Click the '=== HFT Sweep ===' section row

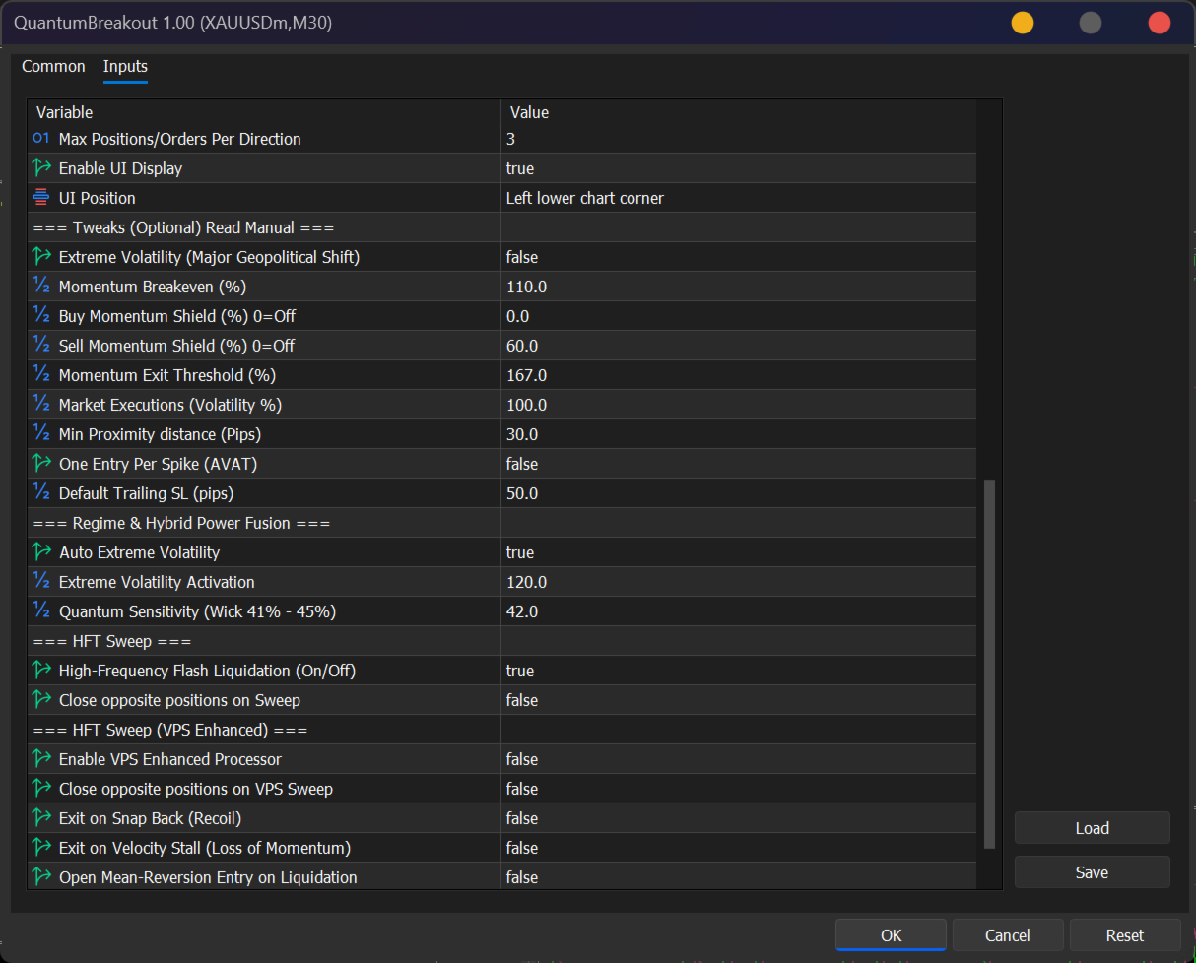coord(501,641)
